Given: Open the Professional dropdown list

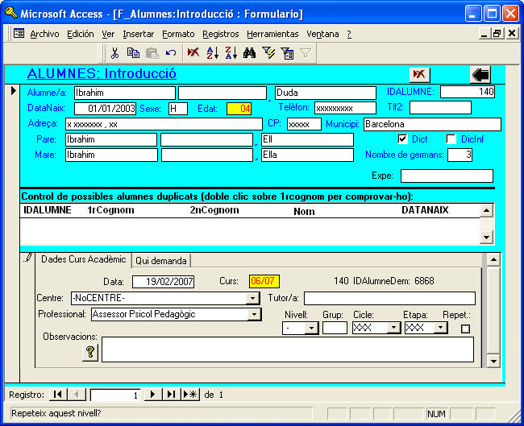Looking at the screenshot, I should [x=254, y=314].
